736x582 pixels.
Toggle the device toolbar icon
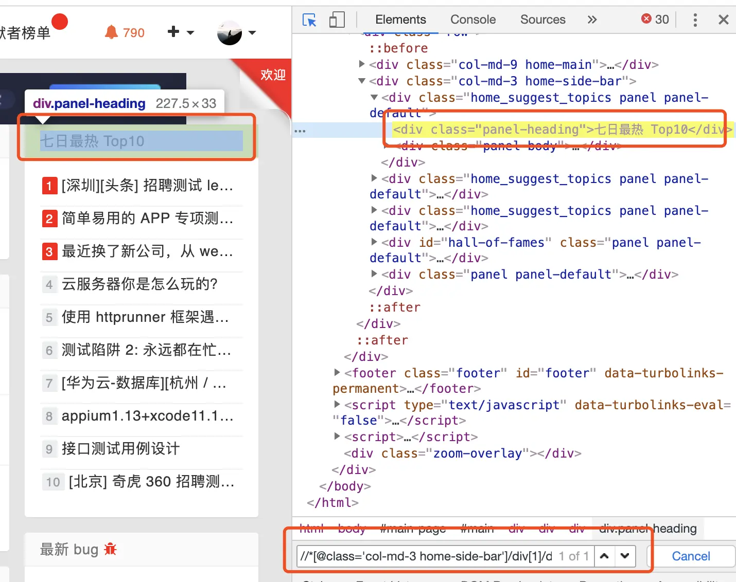337,20
